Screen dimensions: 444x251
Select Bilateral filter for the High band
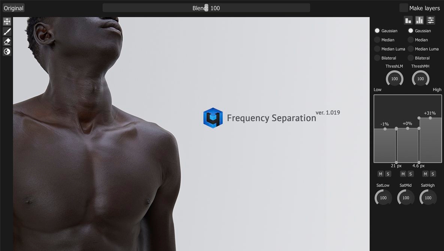(x=411, y=58)
